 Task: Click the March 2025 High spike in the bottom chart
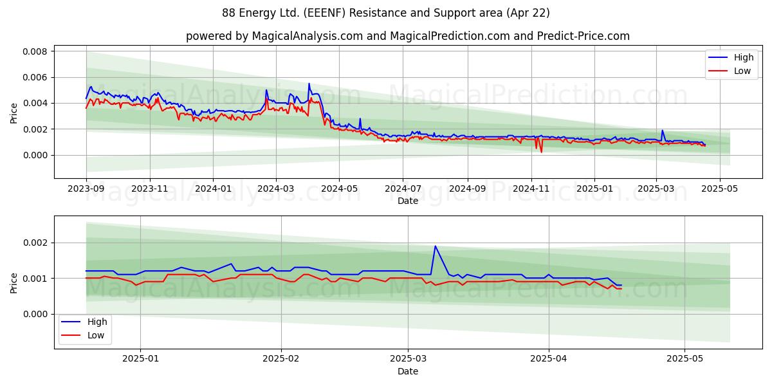(x=436, y=246)
